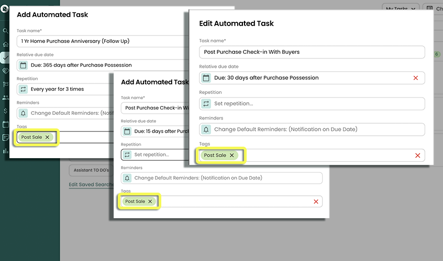Open the dollar sign icon in sidebar
443x261 pixels.
[5, 111]
